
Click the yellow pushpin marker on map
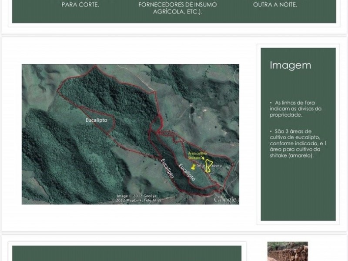pyautogui.click(x=193, y=167)
